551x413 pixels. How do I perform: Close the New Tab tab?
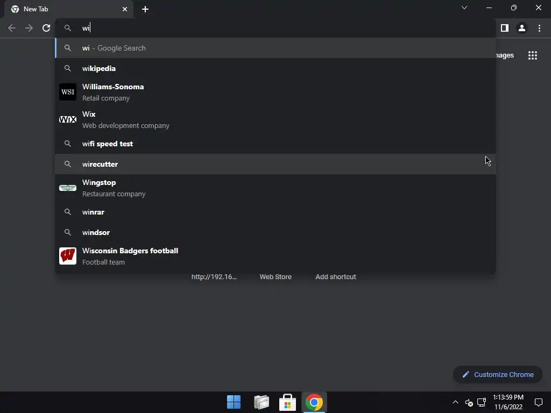(125, 9)
